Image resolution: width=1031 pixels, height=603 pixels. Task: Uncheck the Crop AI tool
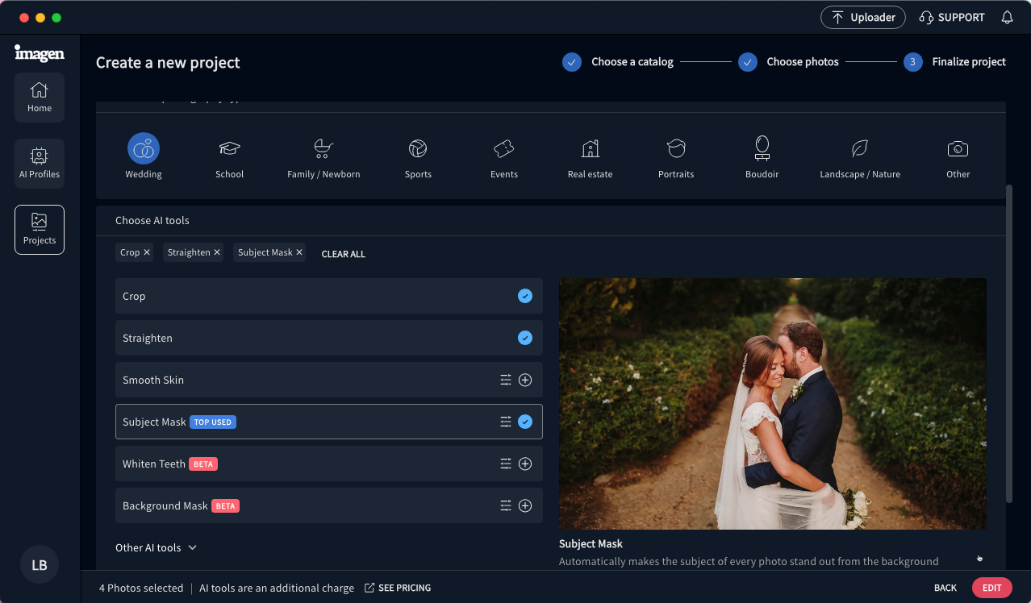tap(525, 296)
